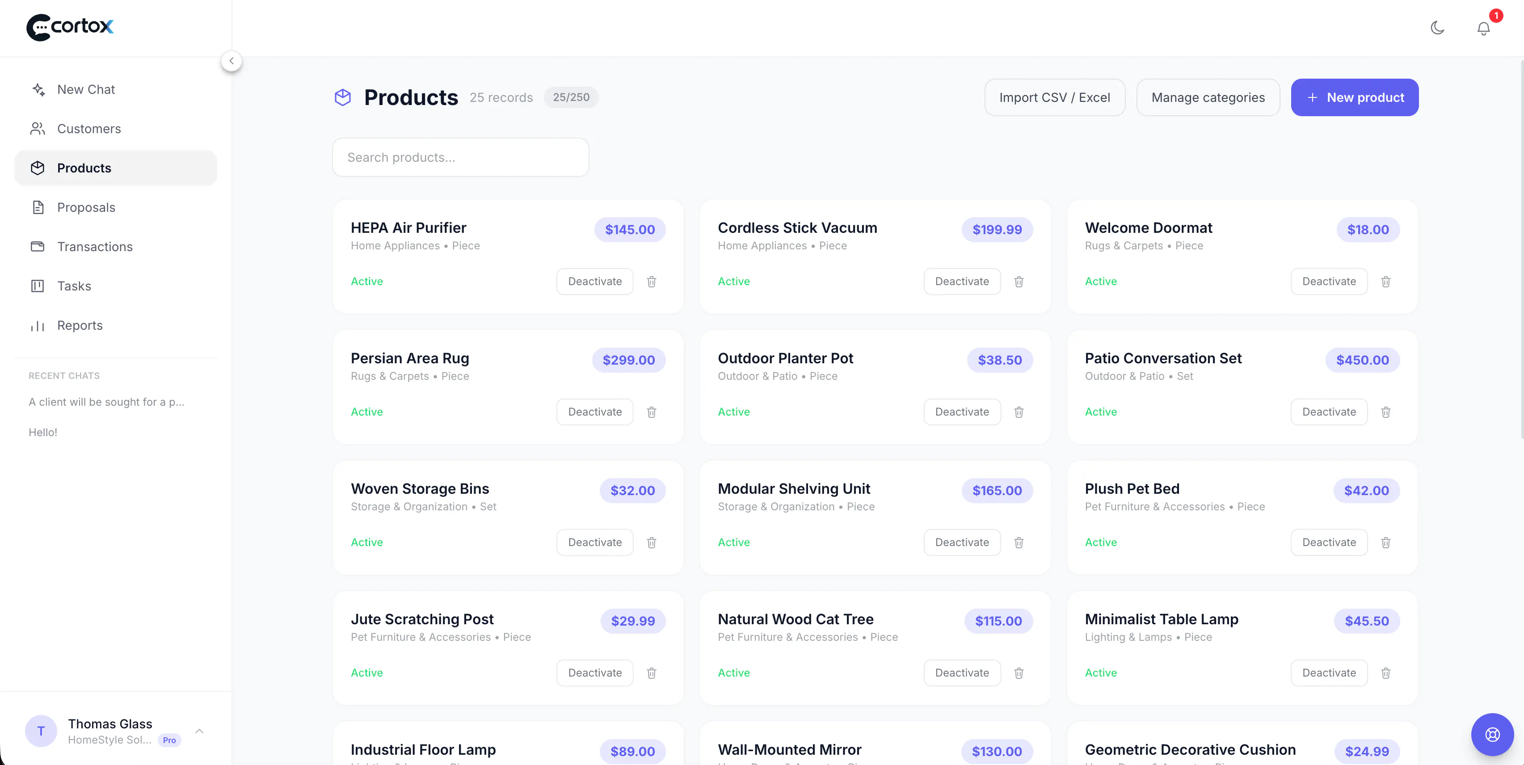The width and height of the screenshot is (1524, 765).
Task: Click the Products heading cube icon
Action: tap(342, 97)
